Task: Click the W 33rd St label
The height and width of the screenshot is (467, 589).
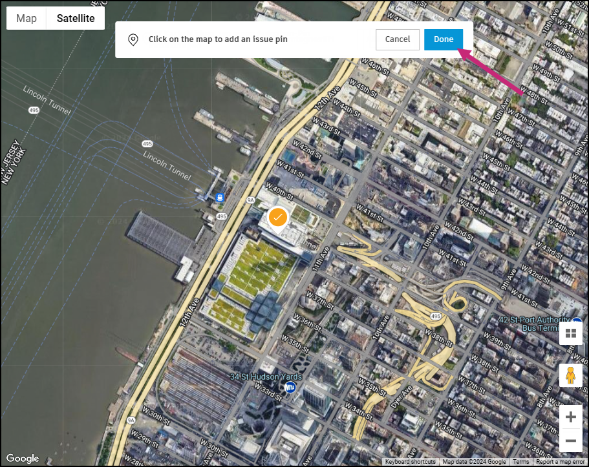Action: [x=268, y=392]
